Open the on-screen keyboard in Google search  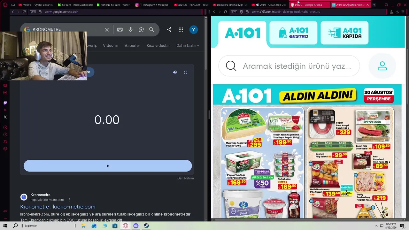[120, 30]
